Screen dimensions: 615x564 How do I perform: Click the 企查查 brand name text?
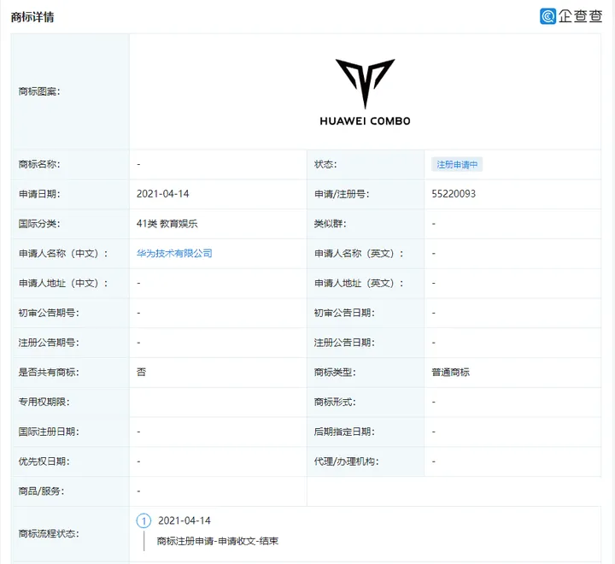581,15
